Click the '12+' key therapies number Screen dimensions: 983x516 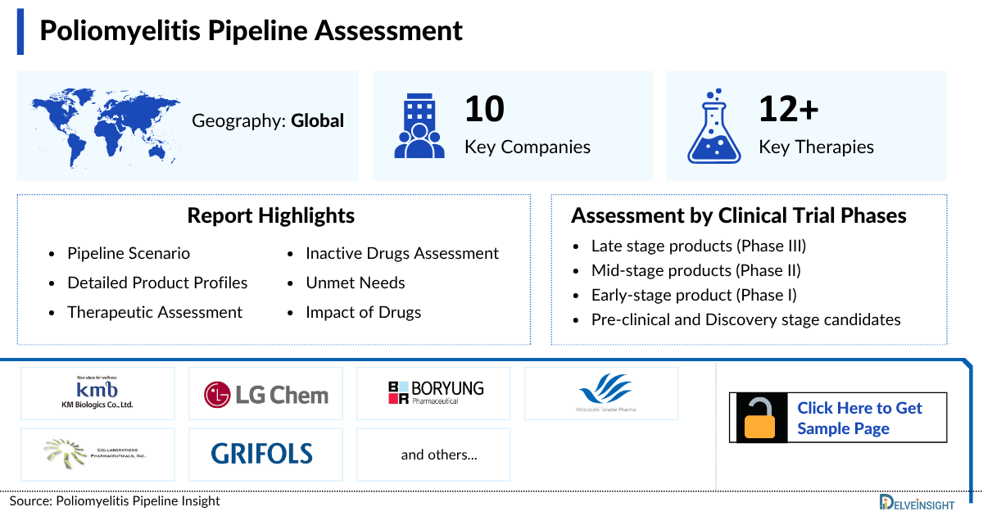pos(789,109)
